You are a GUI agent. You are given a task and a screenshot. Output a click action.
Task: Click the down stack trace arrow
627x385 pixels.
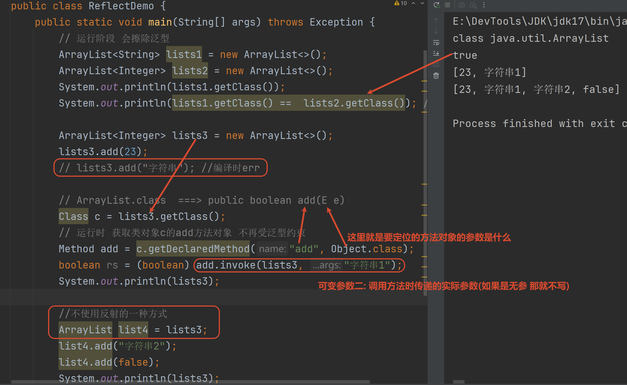[x=436, y=31]
